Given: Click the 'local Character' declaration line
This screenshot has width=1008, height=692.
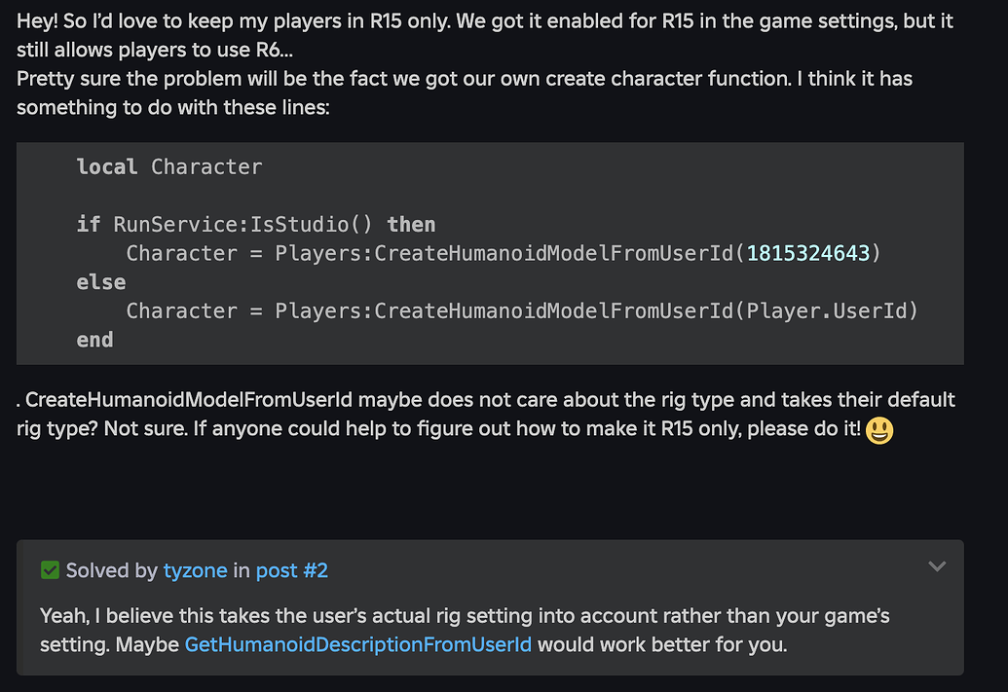Looking at the screenshot, I should pyautogui.click(x=168, y=166).
